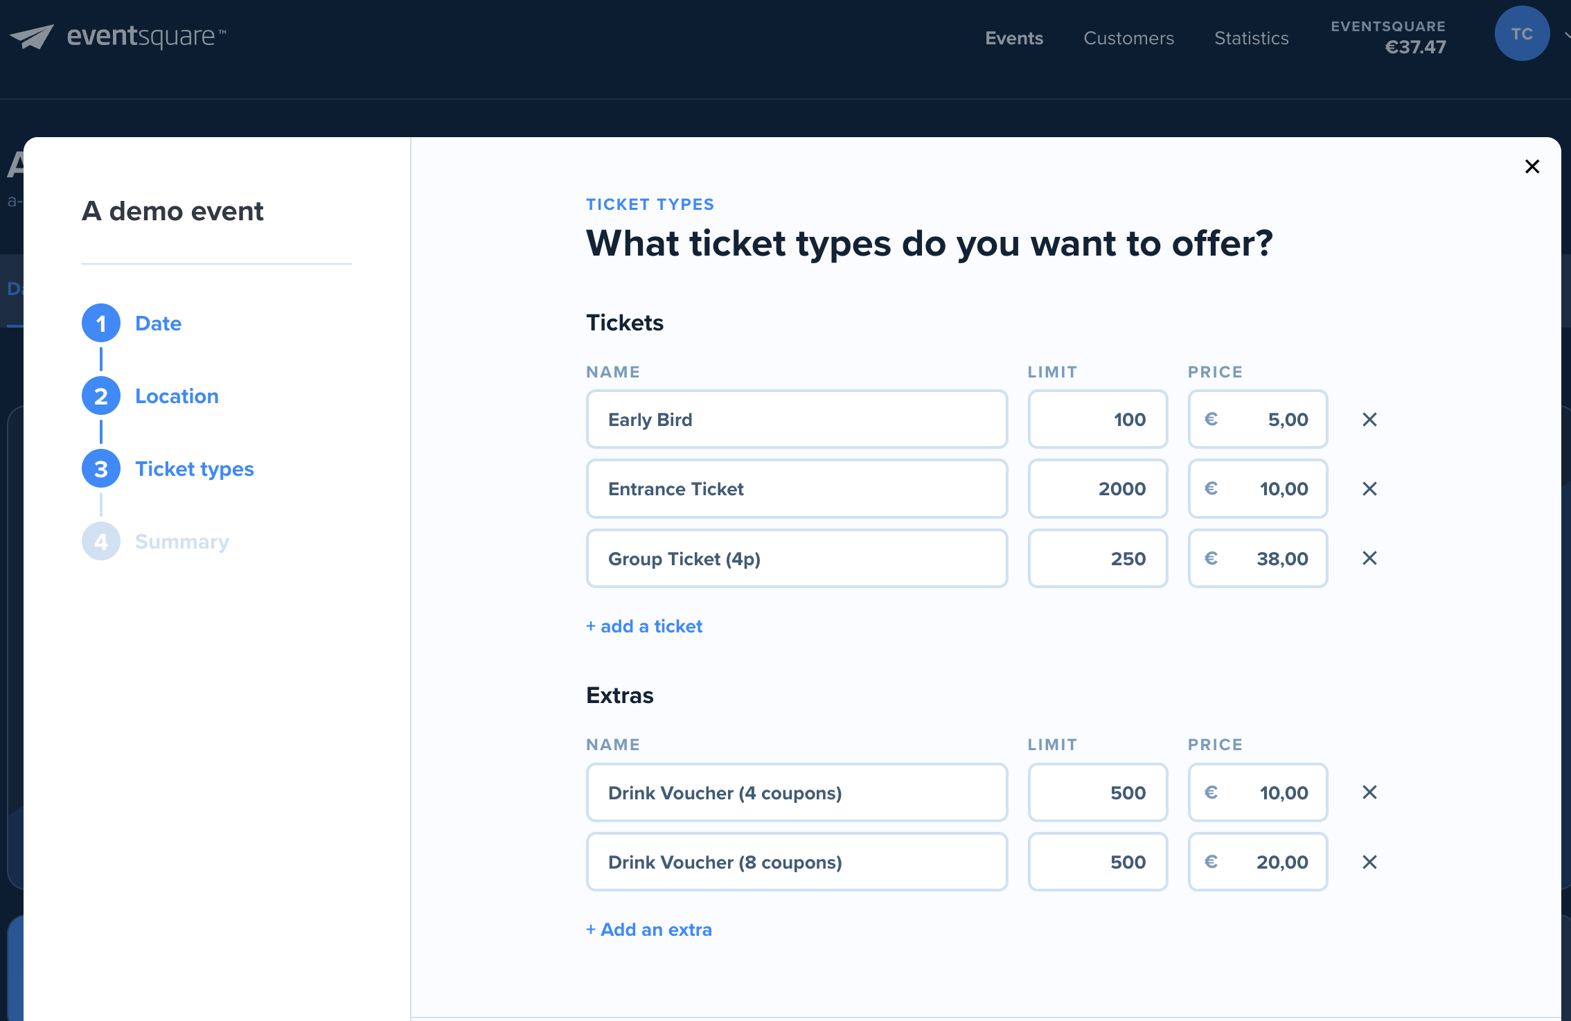Click the grayed Summary step indicator
1571x1021 pixels.
(x=101, y=541)
